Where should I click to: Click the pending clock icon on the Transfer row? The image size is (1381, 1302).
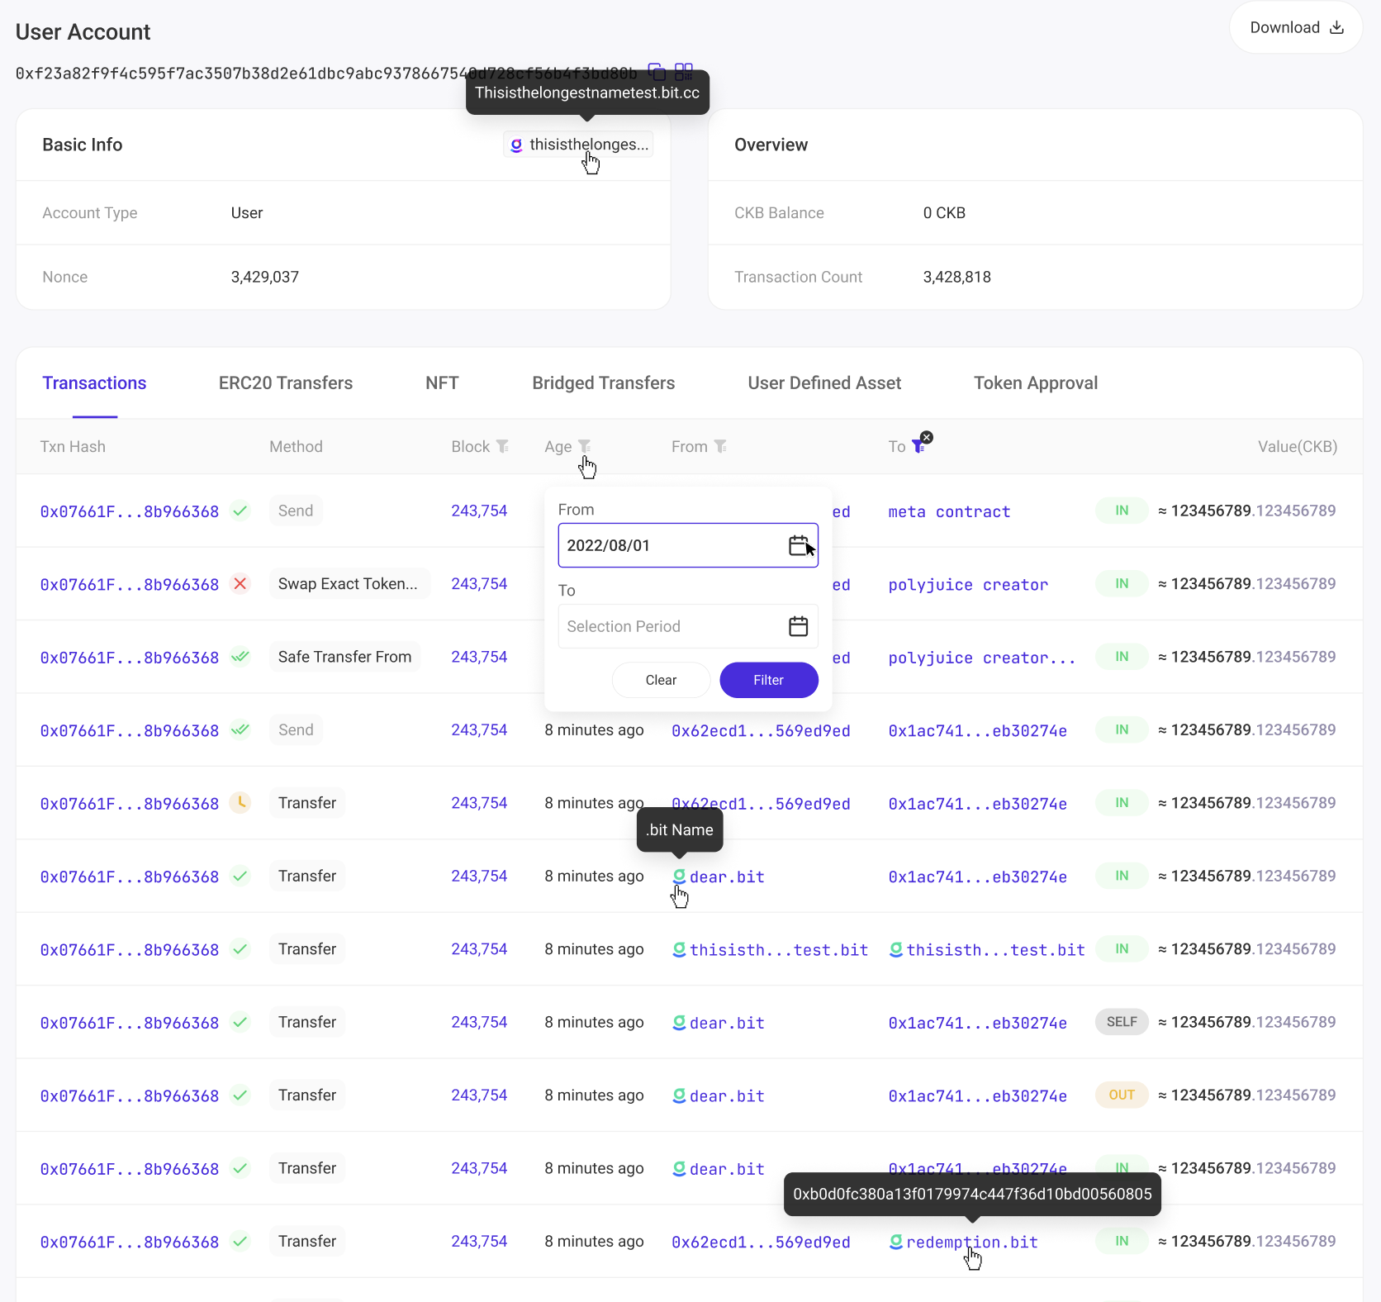[240, 802]
